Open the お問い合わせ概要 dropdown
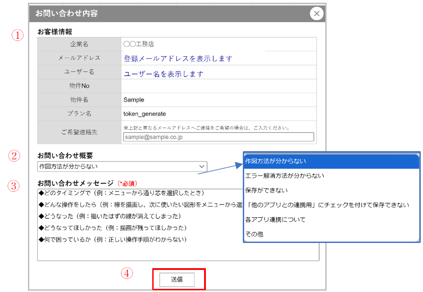The width and height of the screenshot is (423, 292). pos(122,166)
